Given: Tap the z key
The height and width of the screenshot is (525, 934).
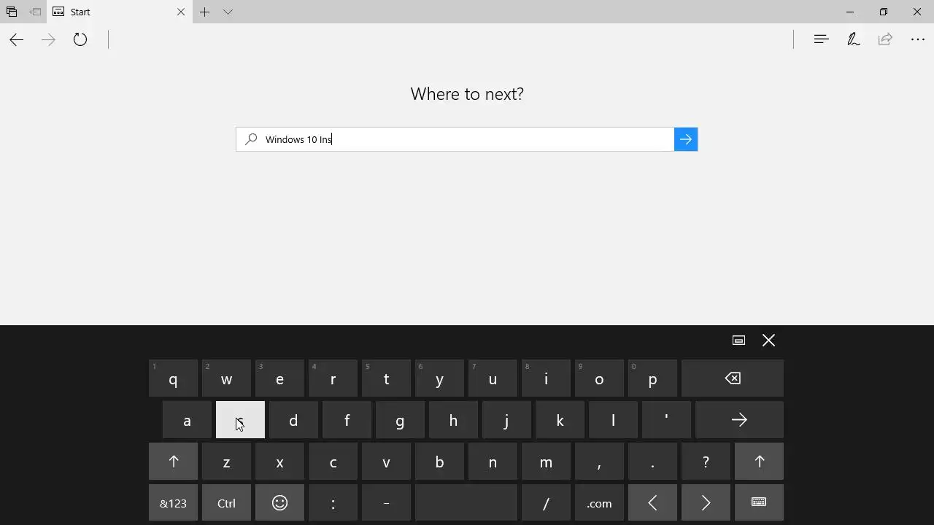Looking at the screenshot, I should [x=226, y=462].
